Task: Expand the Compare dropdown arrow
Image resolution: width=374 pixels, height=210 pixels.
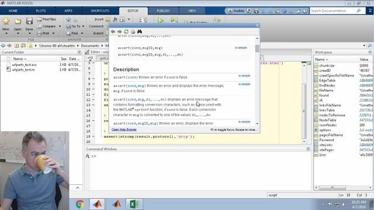Action: pyautogui.click(x=60, y=26)
